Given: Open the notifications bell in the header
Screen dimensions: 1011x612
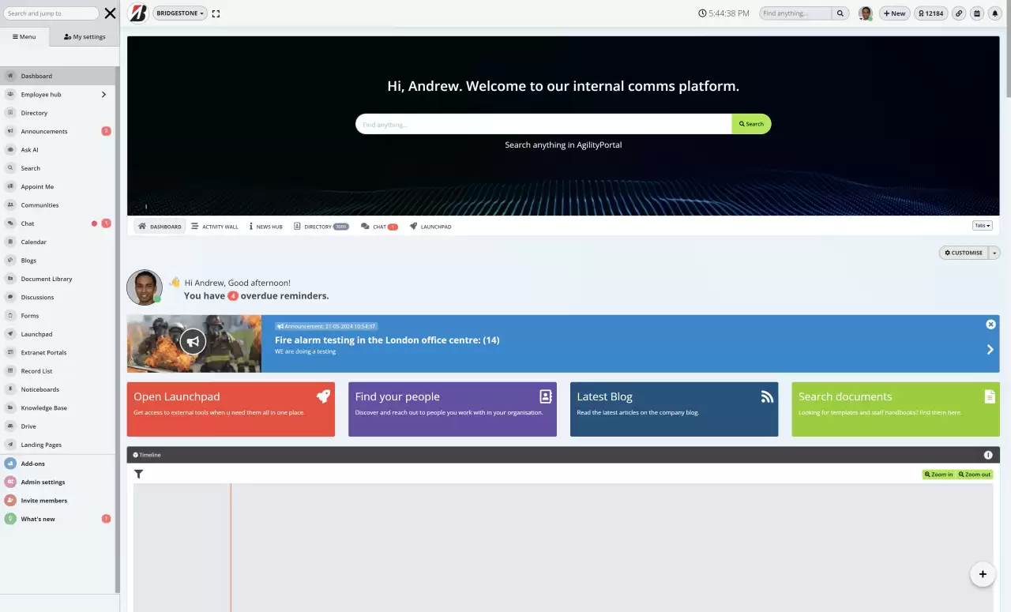Looking at the screenshot, I should tap(994, 13).
